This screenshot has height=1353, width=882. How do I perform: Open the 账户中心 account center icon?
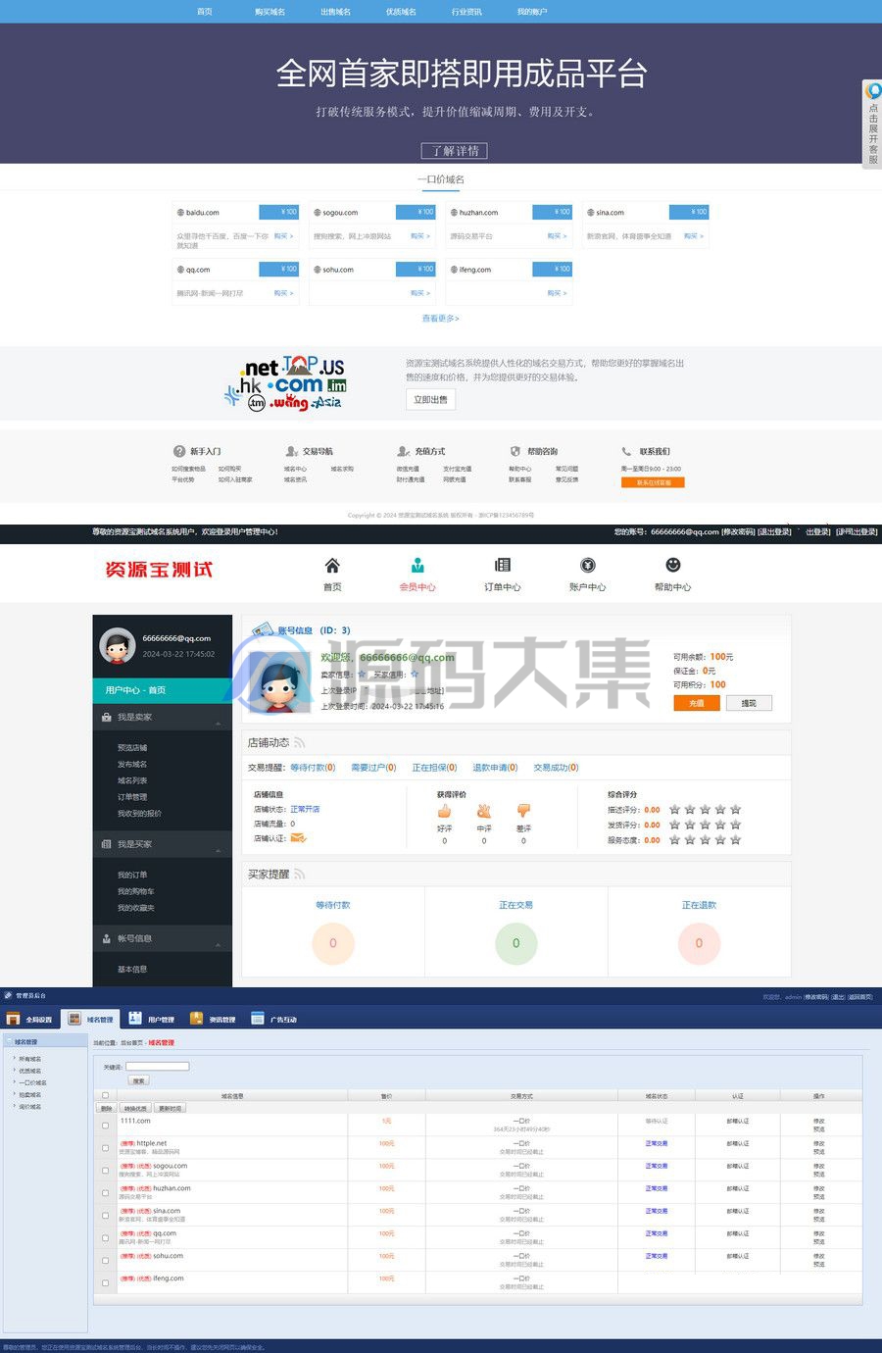(588, 566)
